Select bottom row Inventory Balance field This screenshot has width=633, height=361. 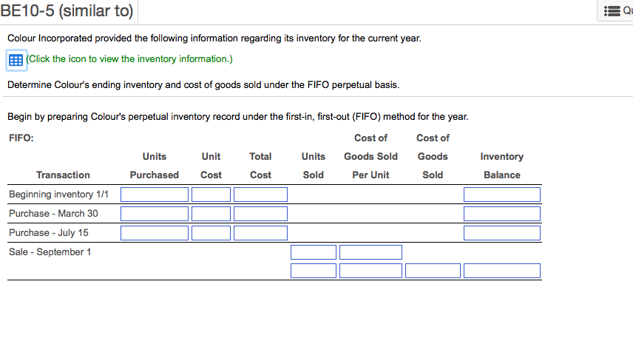(501, 271)
